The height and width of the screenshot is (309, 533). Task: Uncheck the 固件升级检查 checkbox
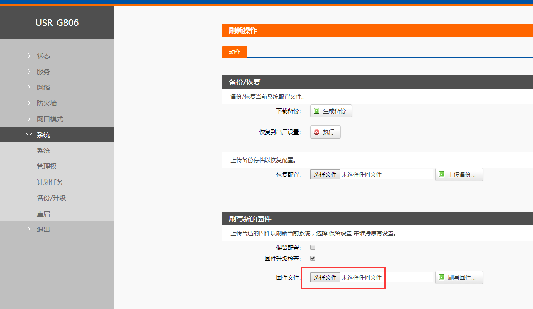313,258
